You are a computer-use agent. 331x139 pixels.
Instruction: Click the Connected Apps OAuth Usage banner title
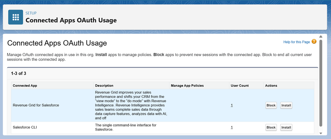pos(71,20)
